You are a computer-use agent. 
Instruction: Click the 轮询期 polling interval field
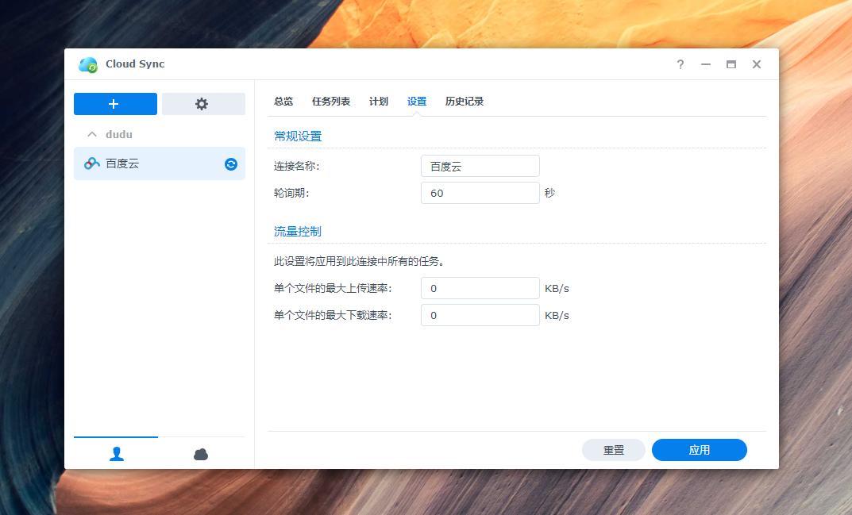[x=480, y=192]
